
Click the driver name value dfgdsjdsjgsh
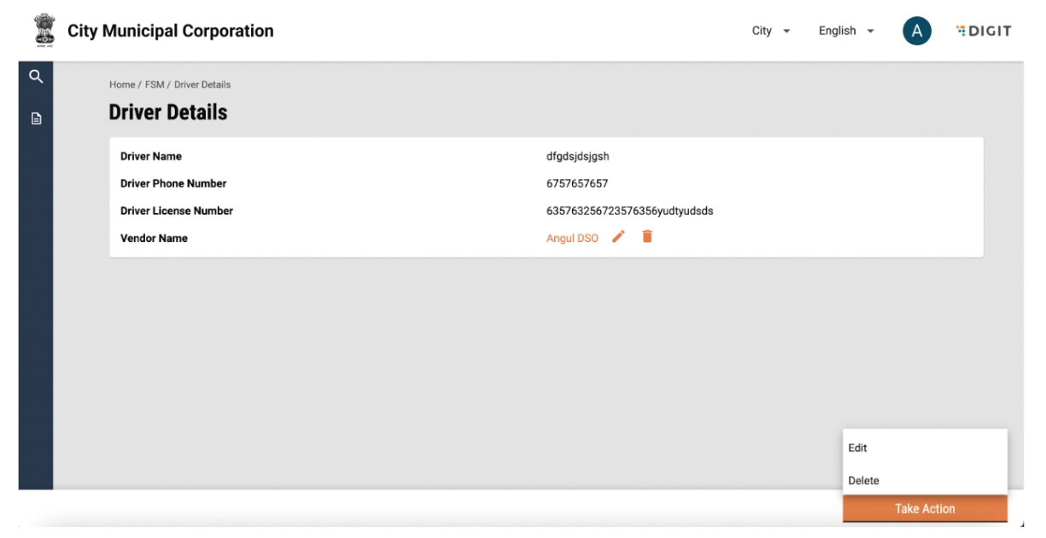(x=578, y=156)
